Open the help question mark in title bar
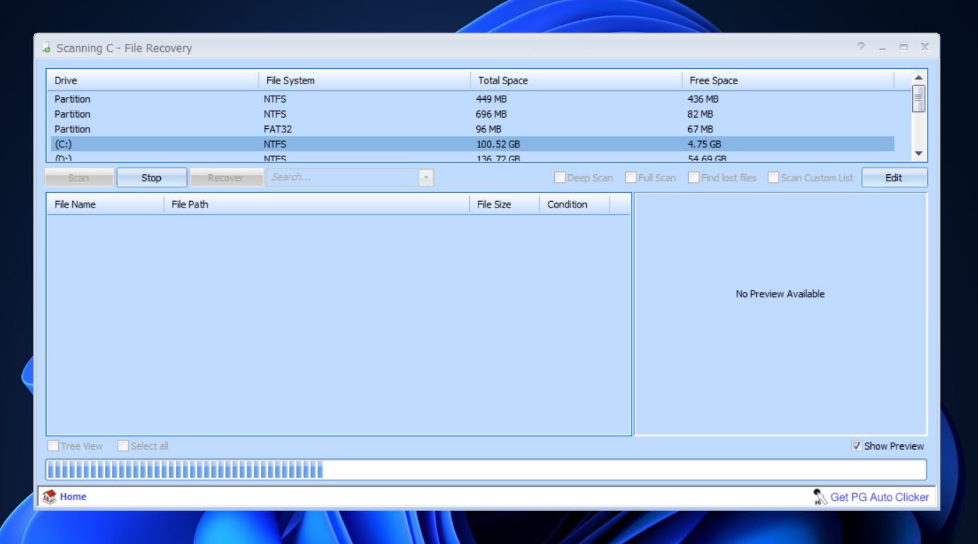Viewport: 978px width, 544px height. coord(861,47)
